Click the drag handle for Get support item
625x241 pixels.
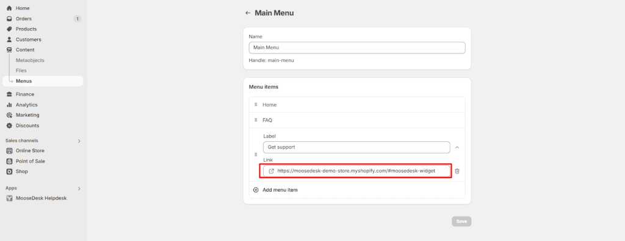pos(256,155)
